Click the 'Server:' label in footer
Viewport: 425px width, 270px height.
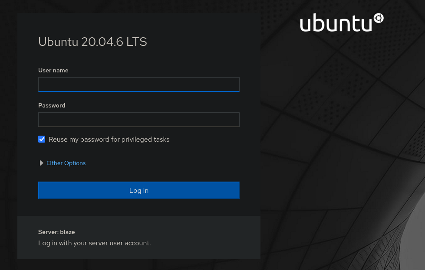click(x=48, y=232)
